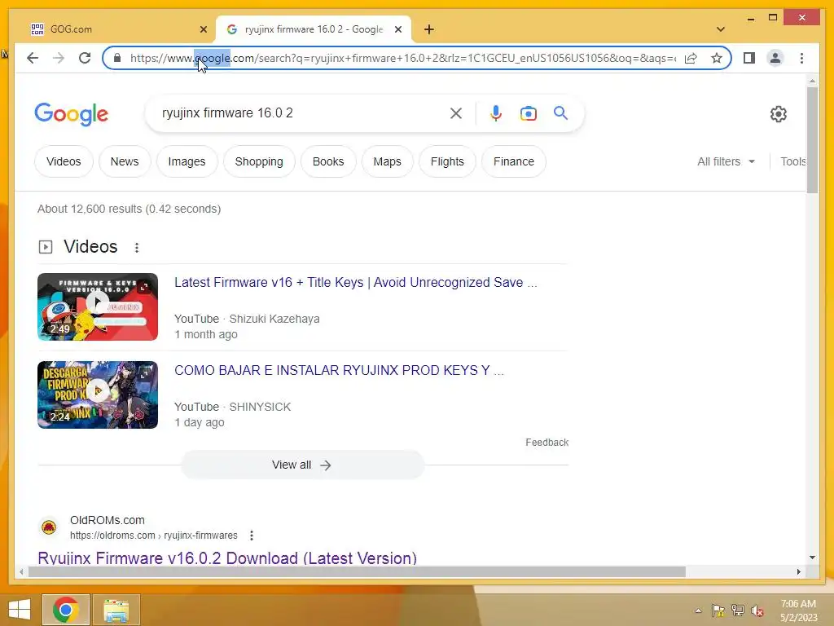Reload the current page
This screenshot has width=834, height=626.
[x=85, y=58]
